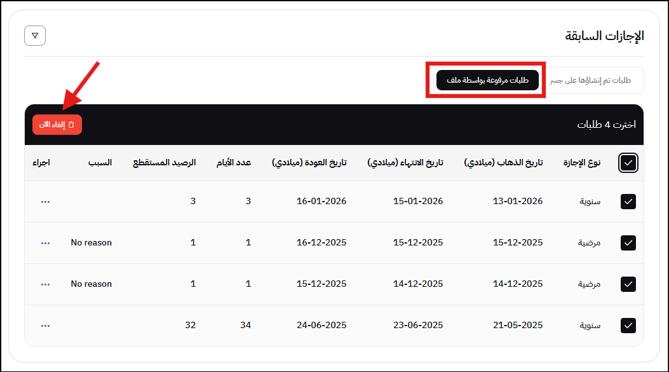Open actions menu for 21-05-2025 annual leave
669x372 pixels.
point(45,326)
